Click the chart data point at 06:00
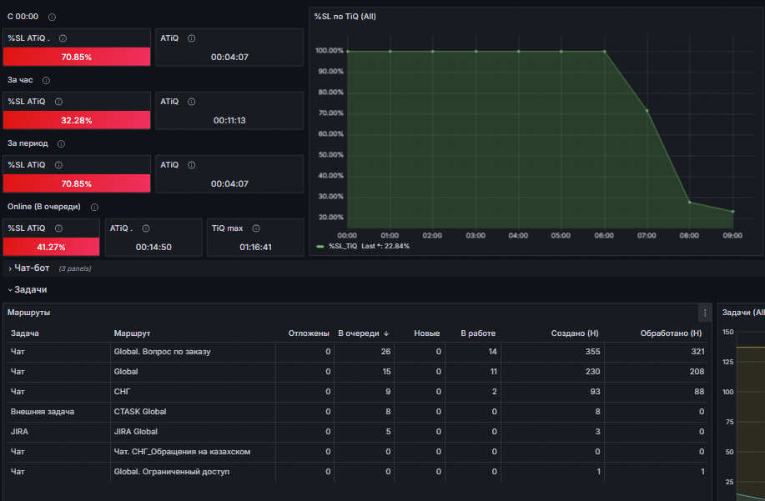Image resolution: width=765 pixels, height=501 pixels. click(605, 51)
